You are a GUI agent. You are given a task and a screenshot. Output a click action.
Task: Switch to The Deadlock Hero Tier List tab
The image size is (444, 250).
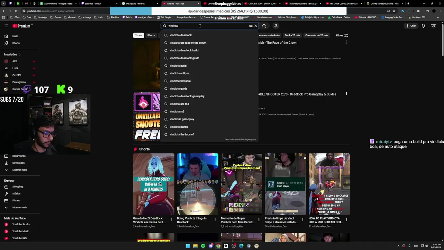303,3
